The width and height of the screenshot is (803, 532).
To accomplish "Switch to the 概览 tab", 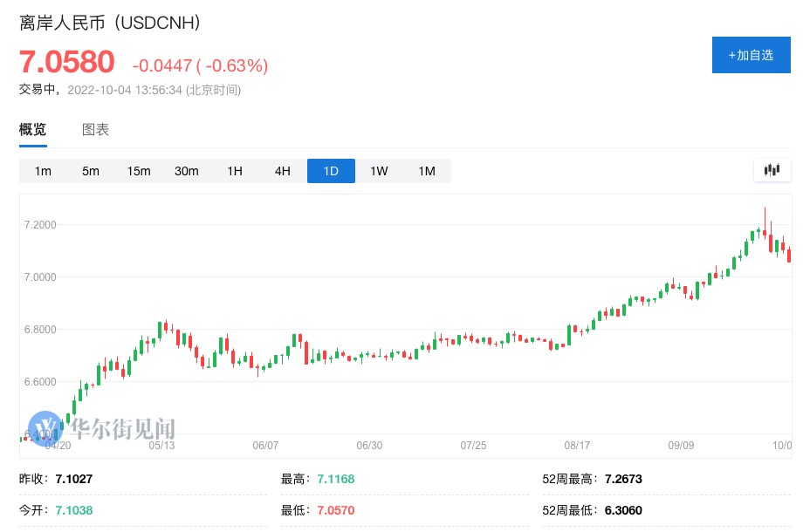I will click(33, 130).
